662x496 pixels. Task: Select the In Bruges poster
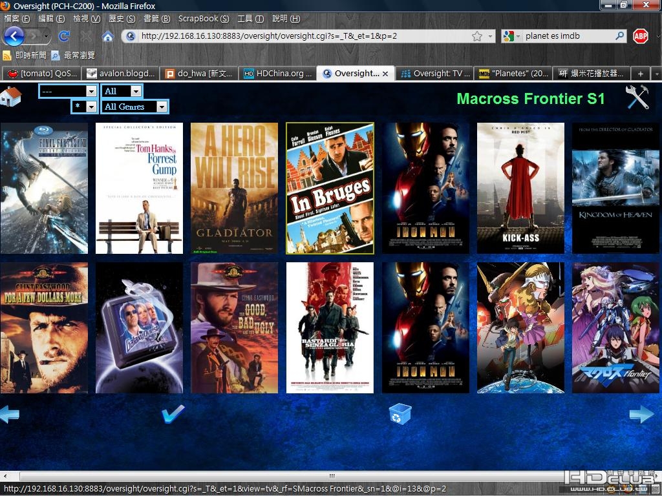(x=330, y=188)
